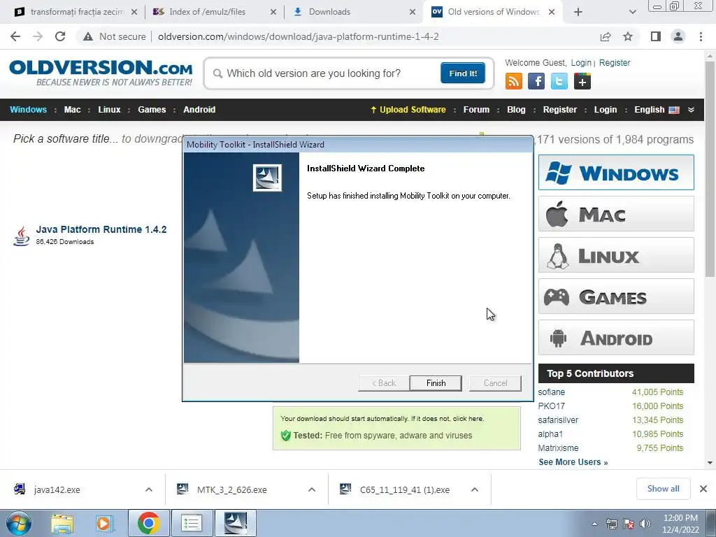
Task: Close the Old versions of Windows tab
Action: [552, 12]
